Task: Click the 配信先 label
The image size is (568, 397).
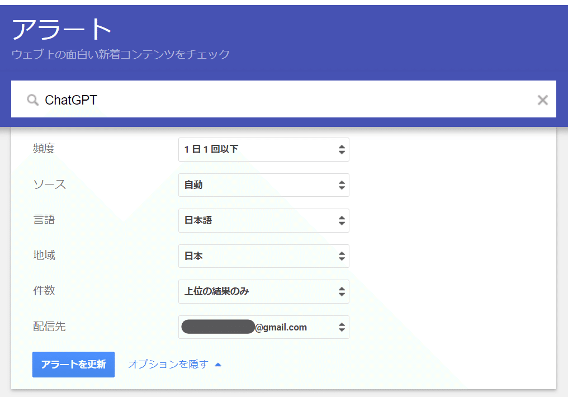Action: pyautogui.click(x=49, y=327)
